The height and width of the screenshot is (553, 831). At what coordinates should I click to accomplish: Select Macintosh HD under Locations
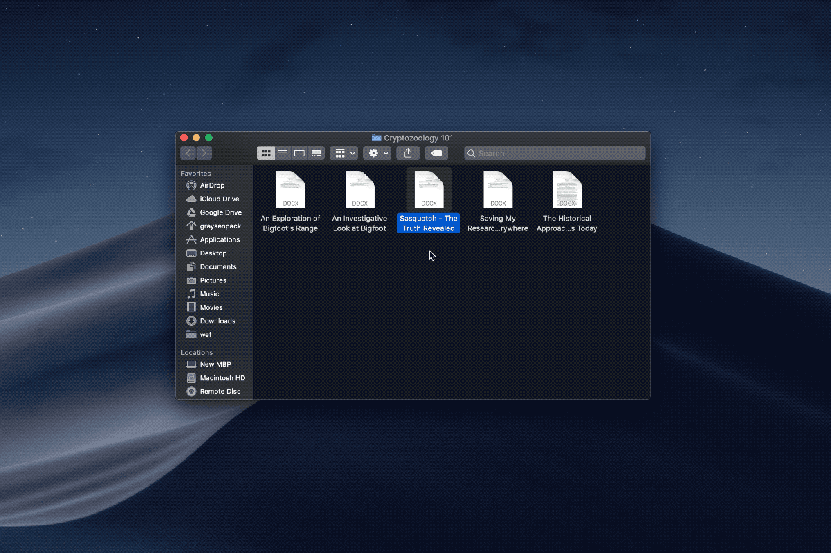tap(222, 378)
